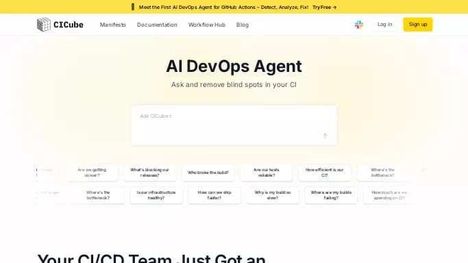The image size is (468, 263).
Task: Select "How can we ship faster?" suggestion
Action: coord(214,195)
